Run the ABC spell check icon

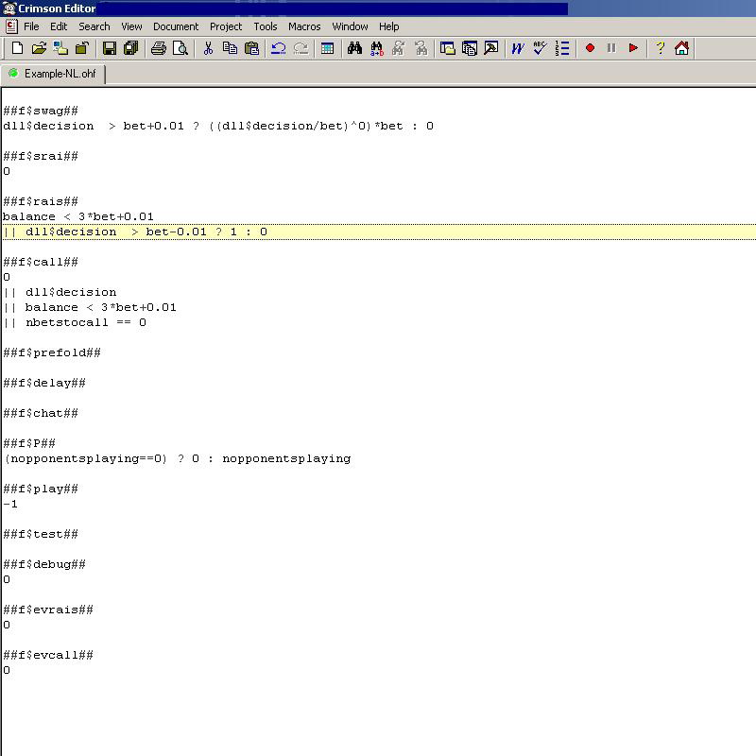pos(539,48)
